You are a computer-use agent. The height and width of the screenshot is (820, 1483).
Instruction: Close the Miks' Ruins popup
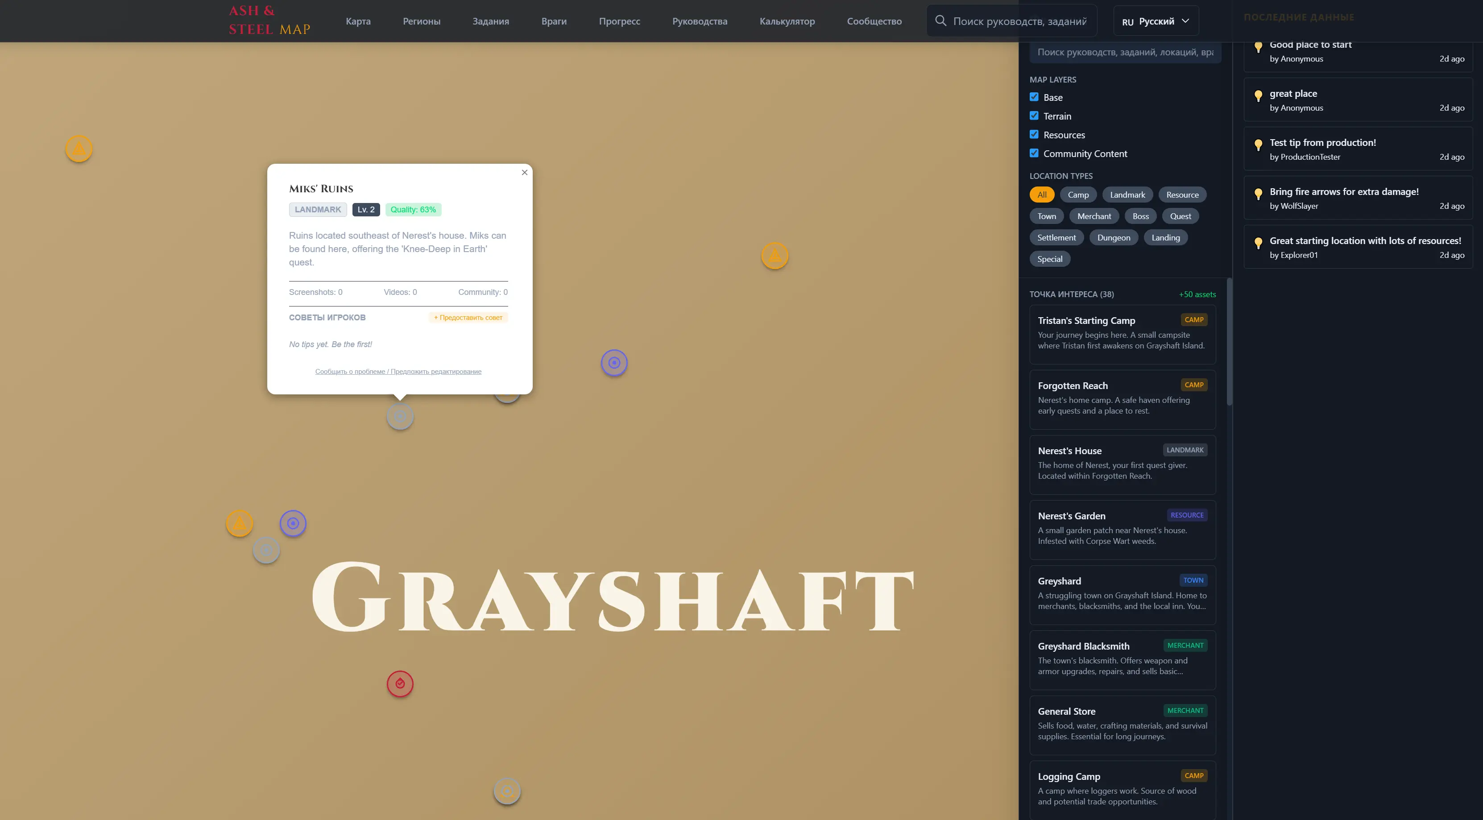pos(525,172)
